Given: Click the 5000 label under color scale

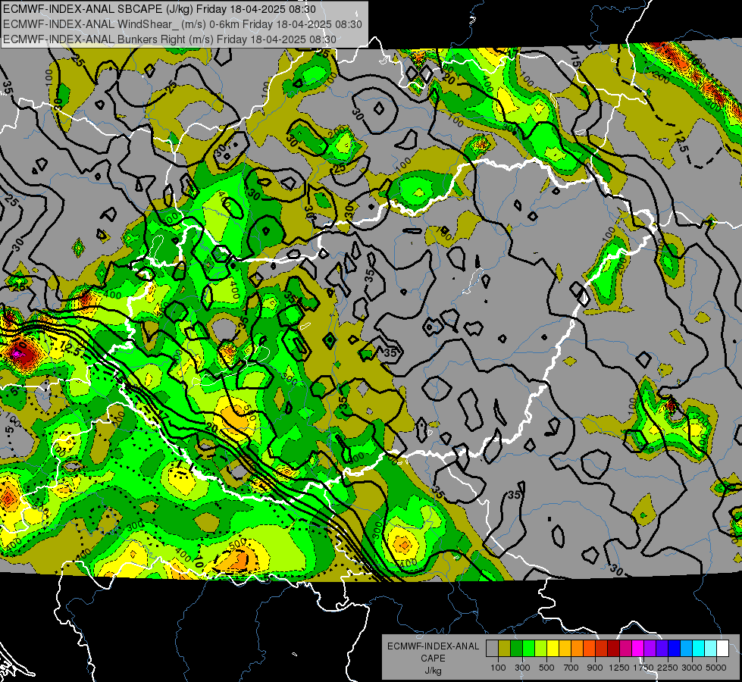Looking at the screenshot, I should [x=716, y=668].
